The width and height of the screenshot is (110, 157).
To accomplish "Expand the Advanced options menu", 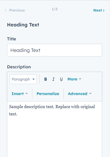I will (x=80, y=94).
